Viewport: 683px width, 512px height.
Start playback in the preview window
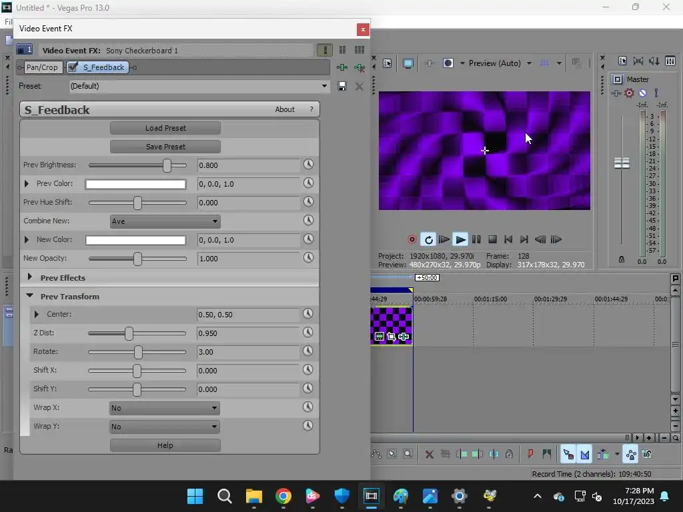[460, 239]
